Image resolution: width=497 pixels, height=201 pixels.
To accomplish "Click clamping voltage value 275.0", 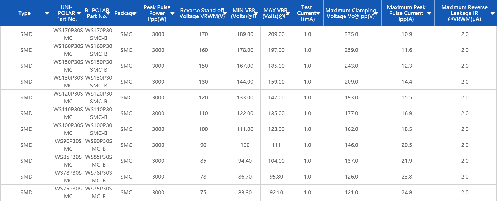I will [x=351, y=34].
